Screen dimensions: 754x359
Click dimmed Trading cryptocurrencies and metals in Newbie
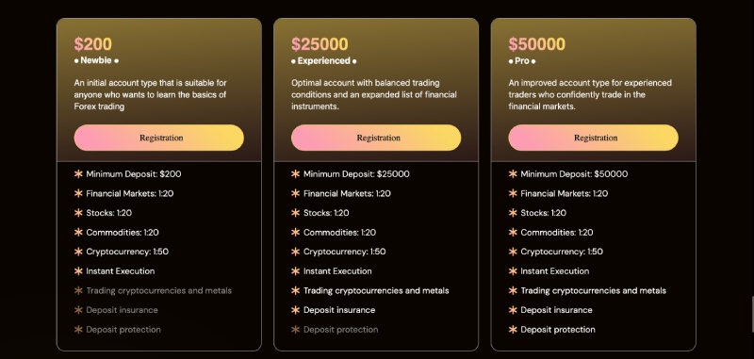[x=158, y=290]
